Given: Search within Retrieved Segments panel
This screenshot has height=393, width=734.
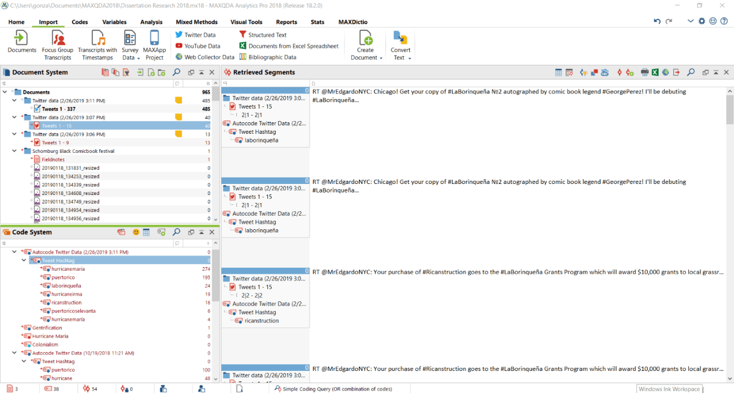Looking at the screenshot, I should [x=691, y=72].
